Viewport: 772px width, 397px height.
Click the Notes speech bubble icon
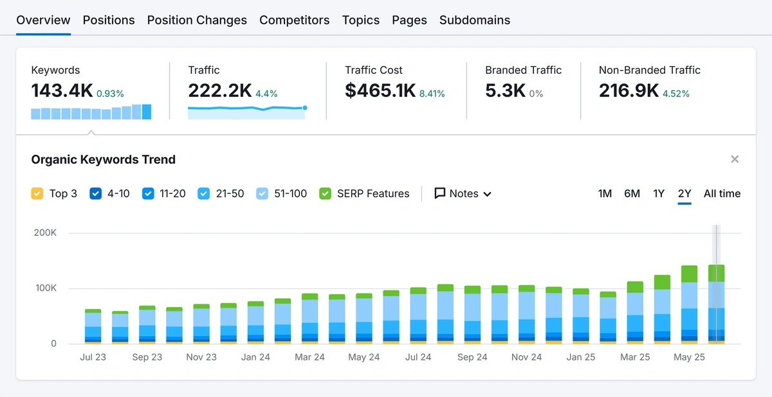click(x=440, y=193)
